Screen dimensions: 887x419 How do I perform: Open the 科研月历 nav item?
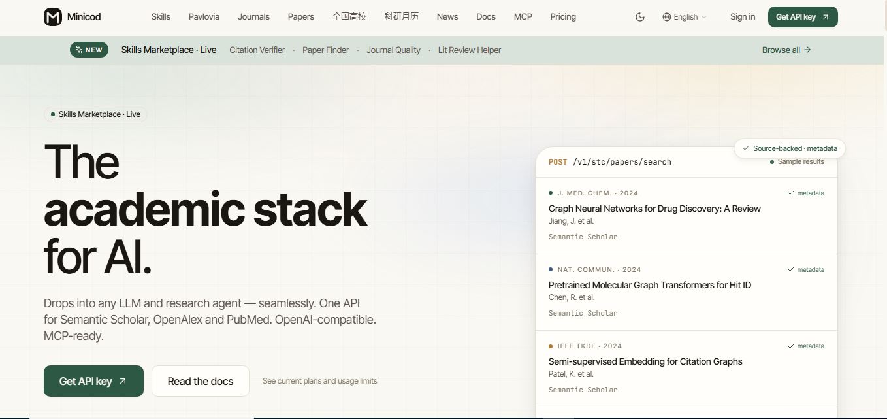[x=402, y=17]
